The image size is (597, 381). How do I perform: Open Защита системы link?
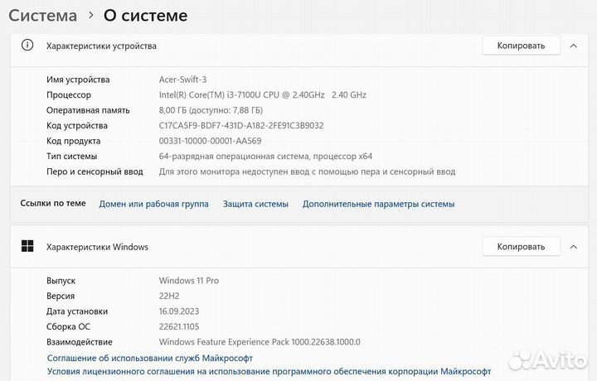(255, 204)
